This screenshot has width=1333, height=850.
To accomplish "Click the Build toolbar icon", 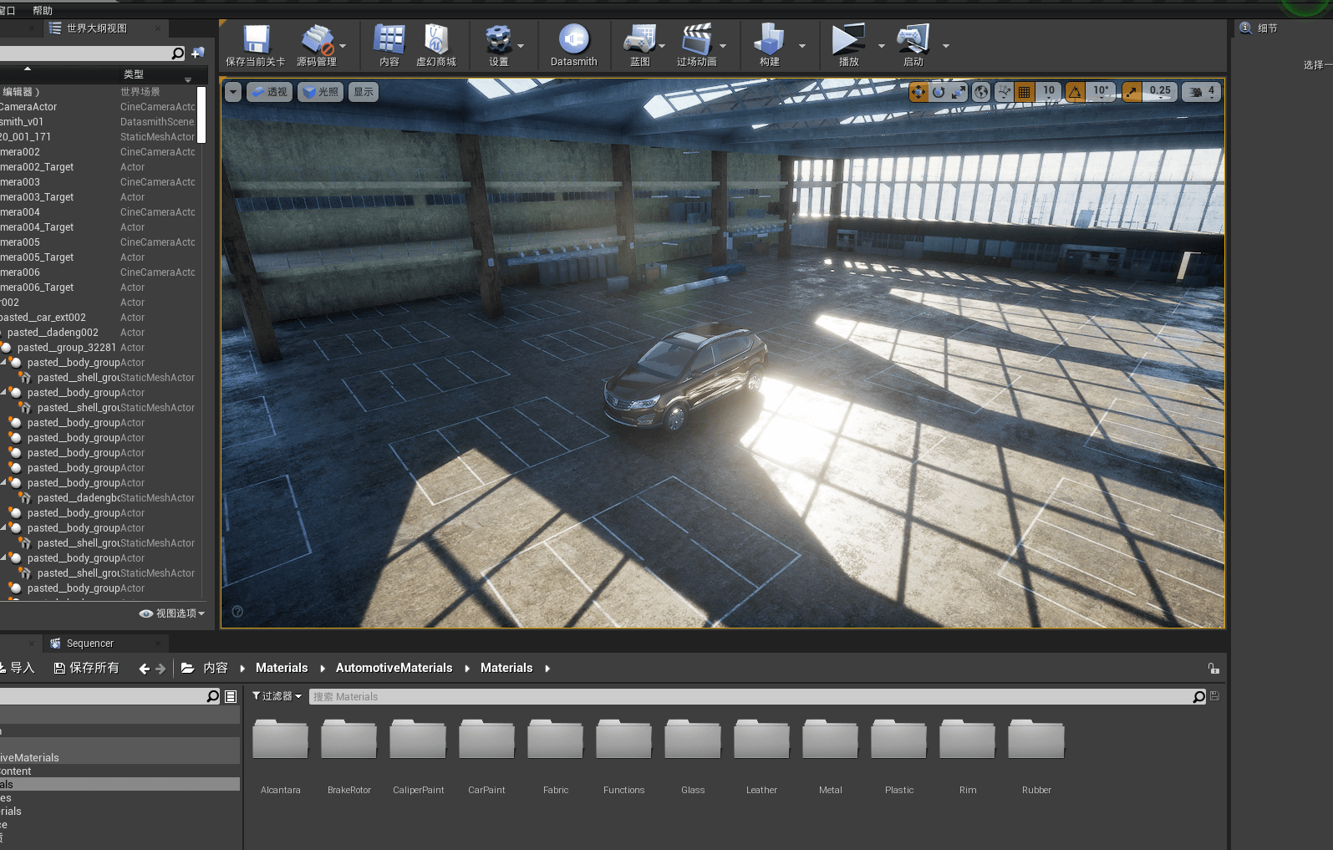I will (x=769, y=39).
